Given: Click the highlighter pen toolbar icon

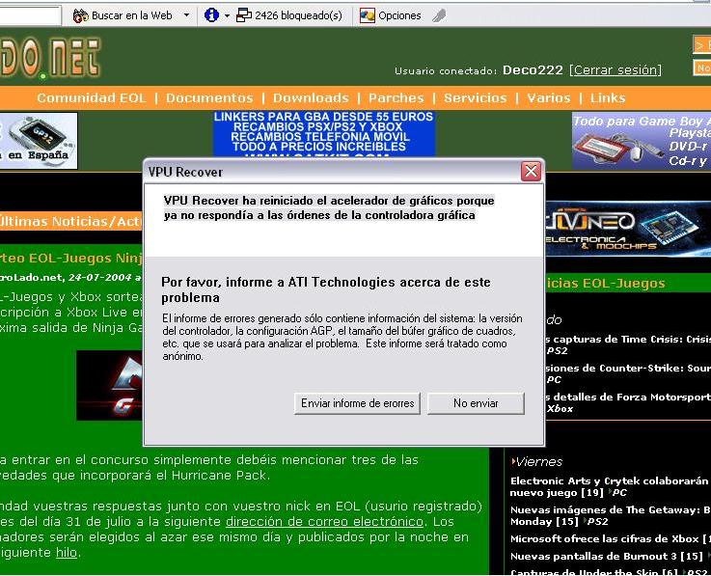Looking at the screenshot, I should click(439, 16).
